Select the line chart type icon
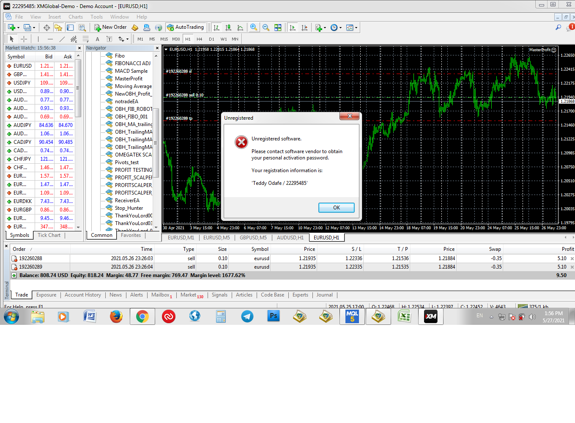Viewport: 575px width, 423px height. [240, 27]
